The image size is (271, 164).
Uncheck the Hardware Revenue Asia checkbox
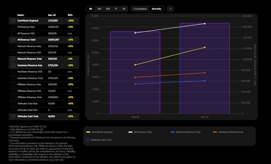(13, 65)
